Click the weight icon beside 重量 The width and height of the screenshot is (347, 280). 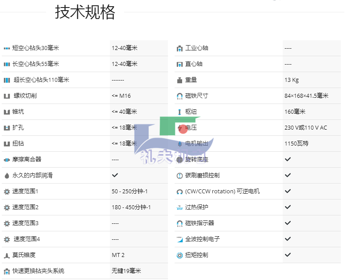click(x=179, y=80)
